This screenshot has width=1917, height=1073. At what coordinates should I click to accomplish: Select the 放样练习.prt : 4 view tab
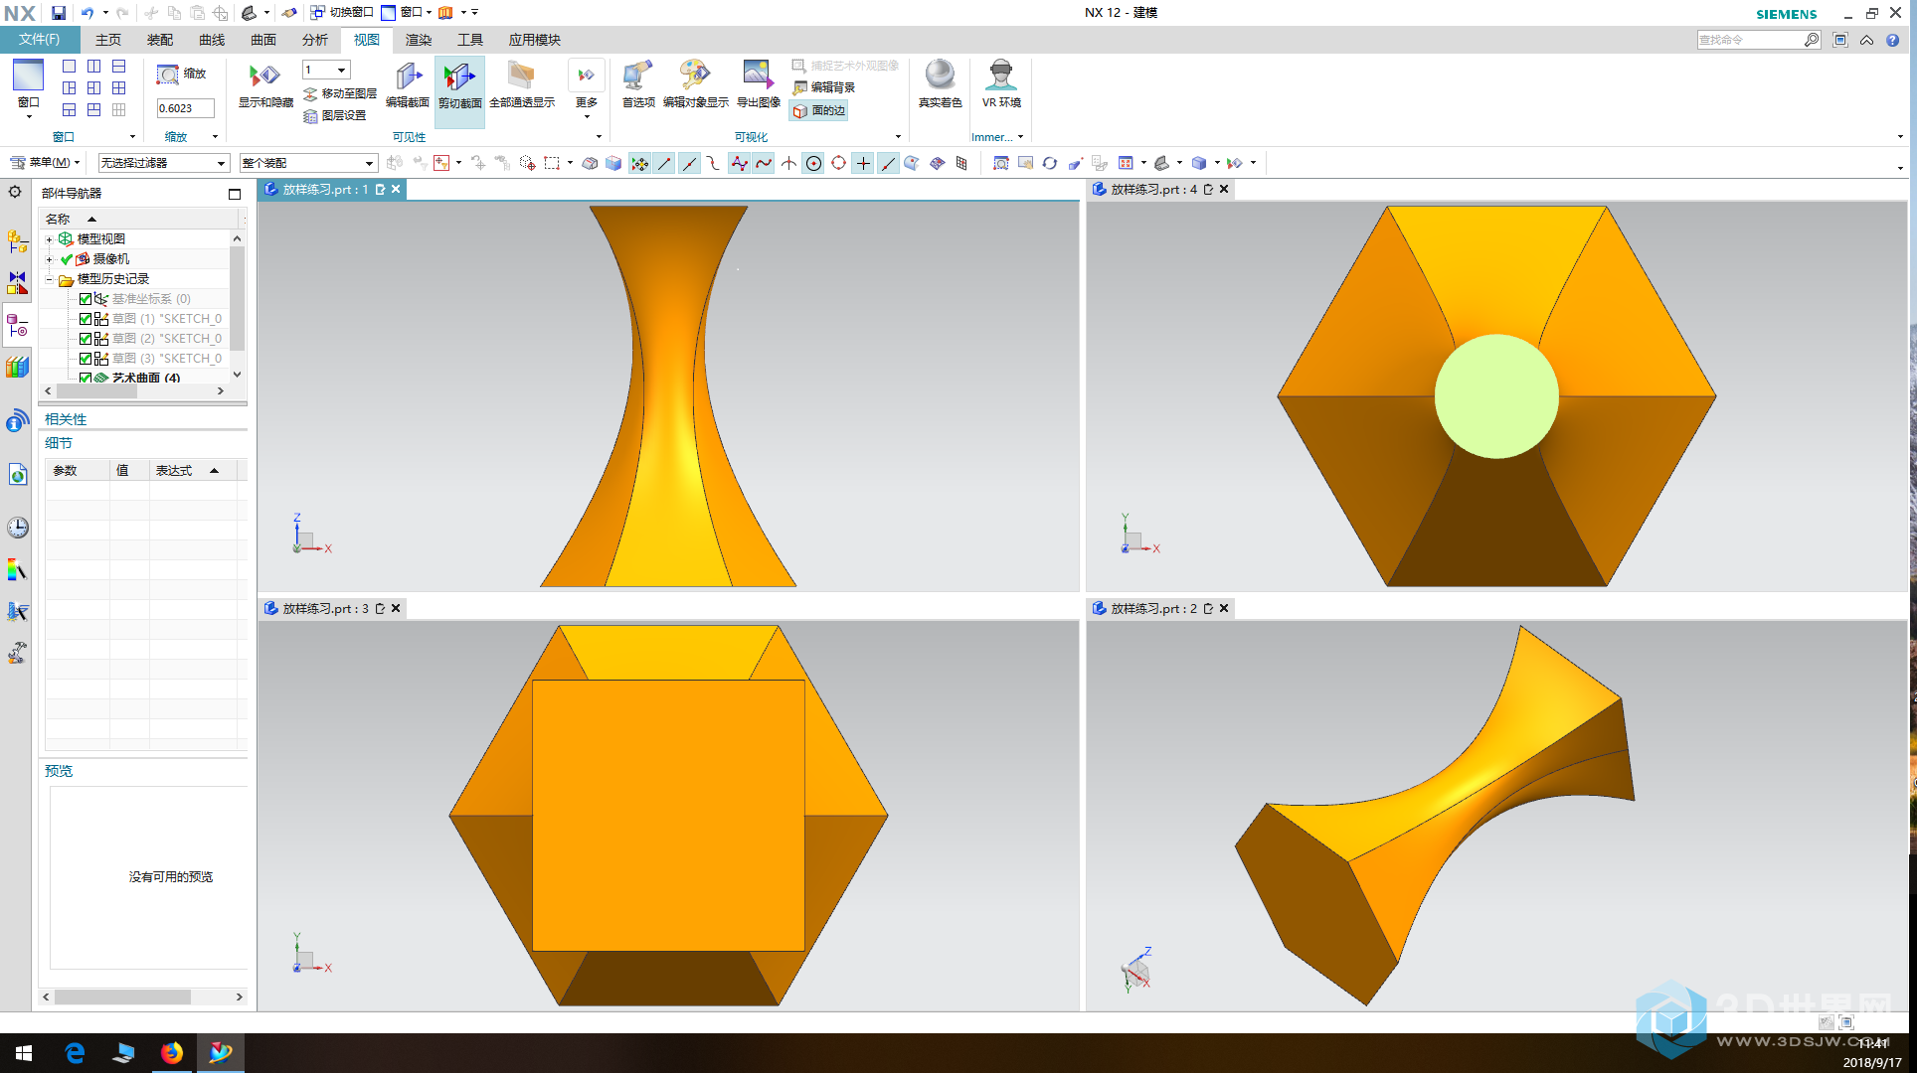coord(1153,189)
